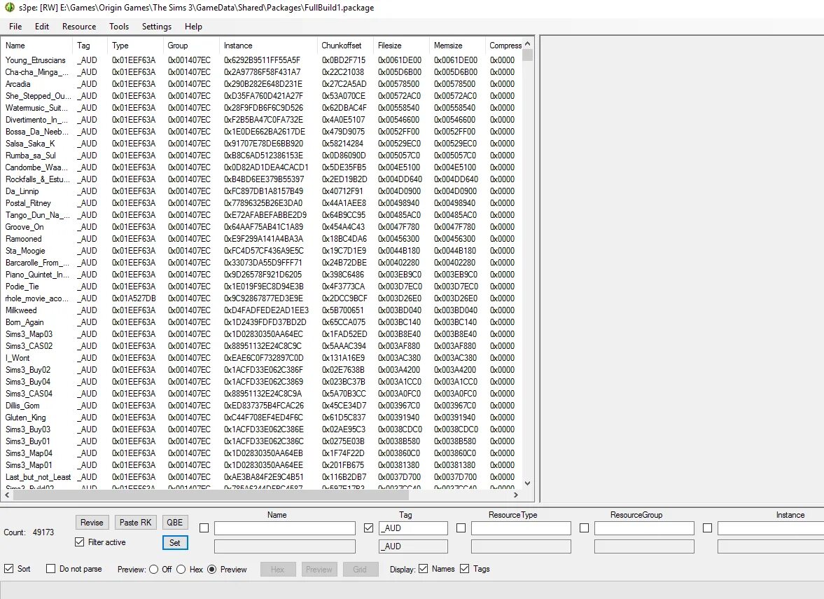824x599 pixels.
Task: Select the Groove_On resource row
Action: [262, 227]
